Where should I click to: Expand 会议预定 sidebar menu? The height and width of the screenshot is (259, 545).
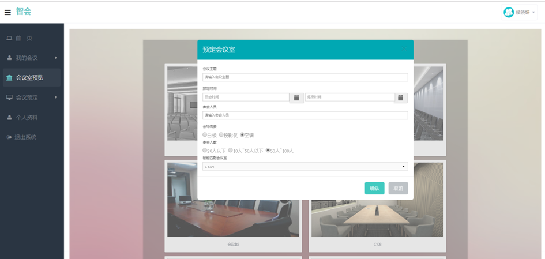[32, 97]
